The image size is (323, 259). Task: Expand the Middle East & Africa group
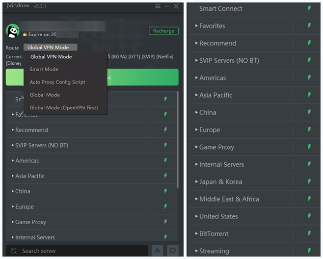pos(229,199)
